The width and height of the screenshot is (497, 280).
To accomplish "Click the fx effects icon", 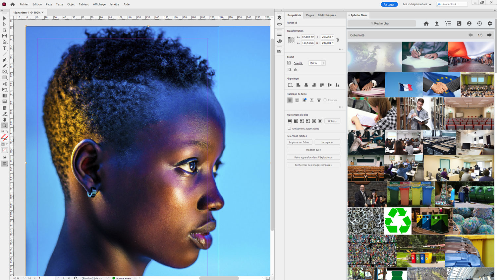I will click(x=296, y=70).
